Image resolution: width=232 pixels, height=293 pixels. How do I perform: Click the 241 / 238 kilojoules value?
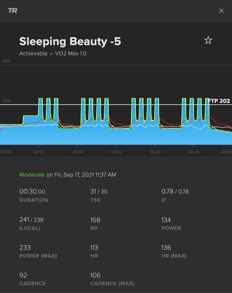click(31, 220)
